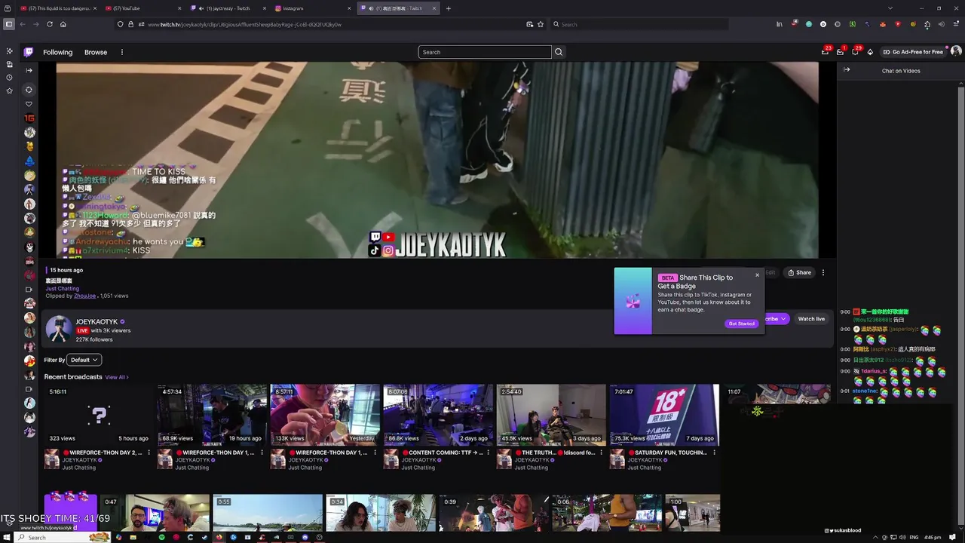Open the 8:57:11 broadcast from yesterday
Image resolution: width=965 pixels, height=543 pixels.
pyautogui.click(x=325, y=415)
